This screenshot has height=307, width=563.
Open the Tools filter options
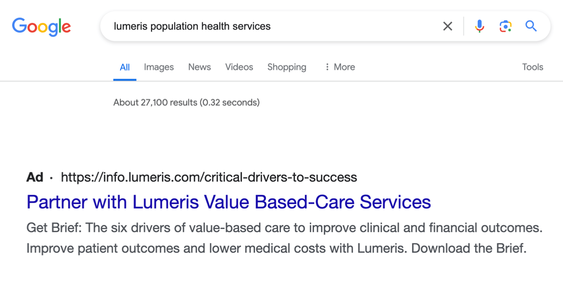532,67
